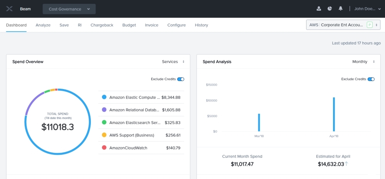
Task: Click the up arrow beside Estimated for April
Action: tap(346, 164)
